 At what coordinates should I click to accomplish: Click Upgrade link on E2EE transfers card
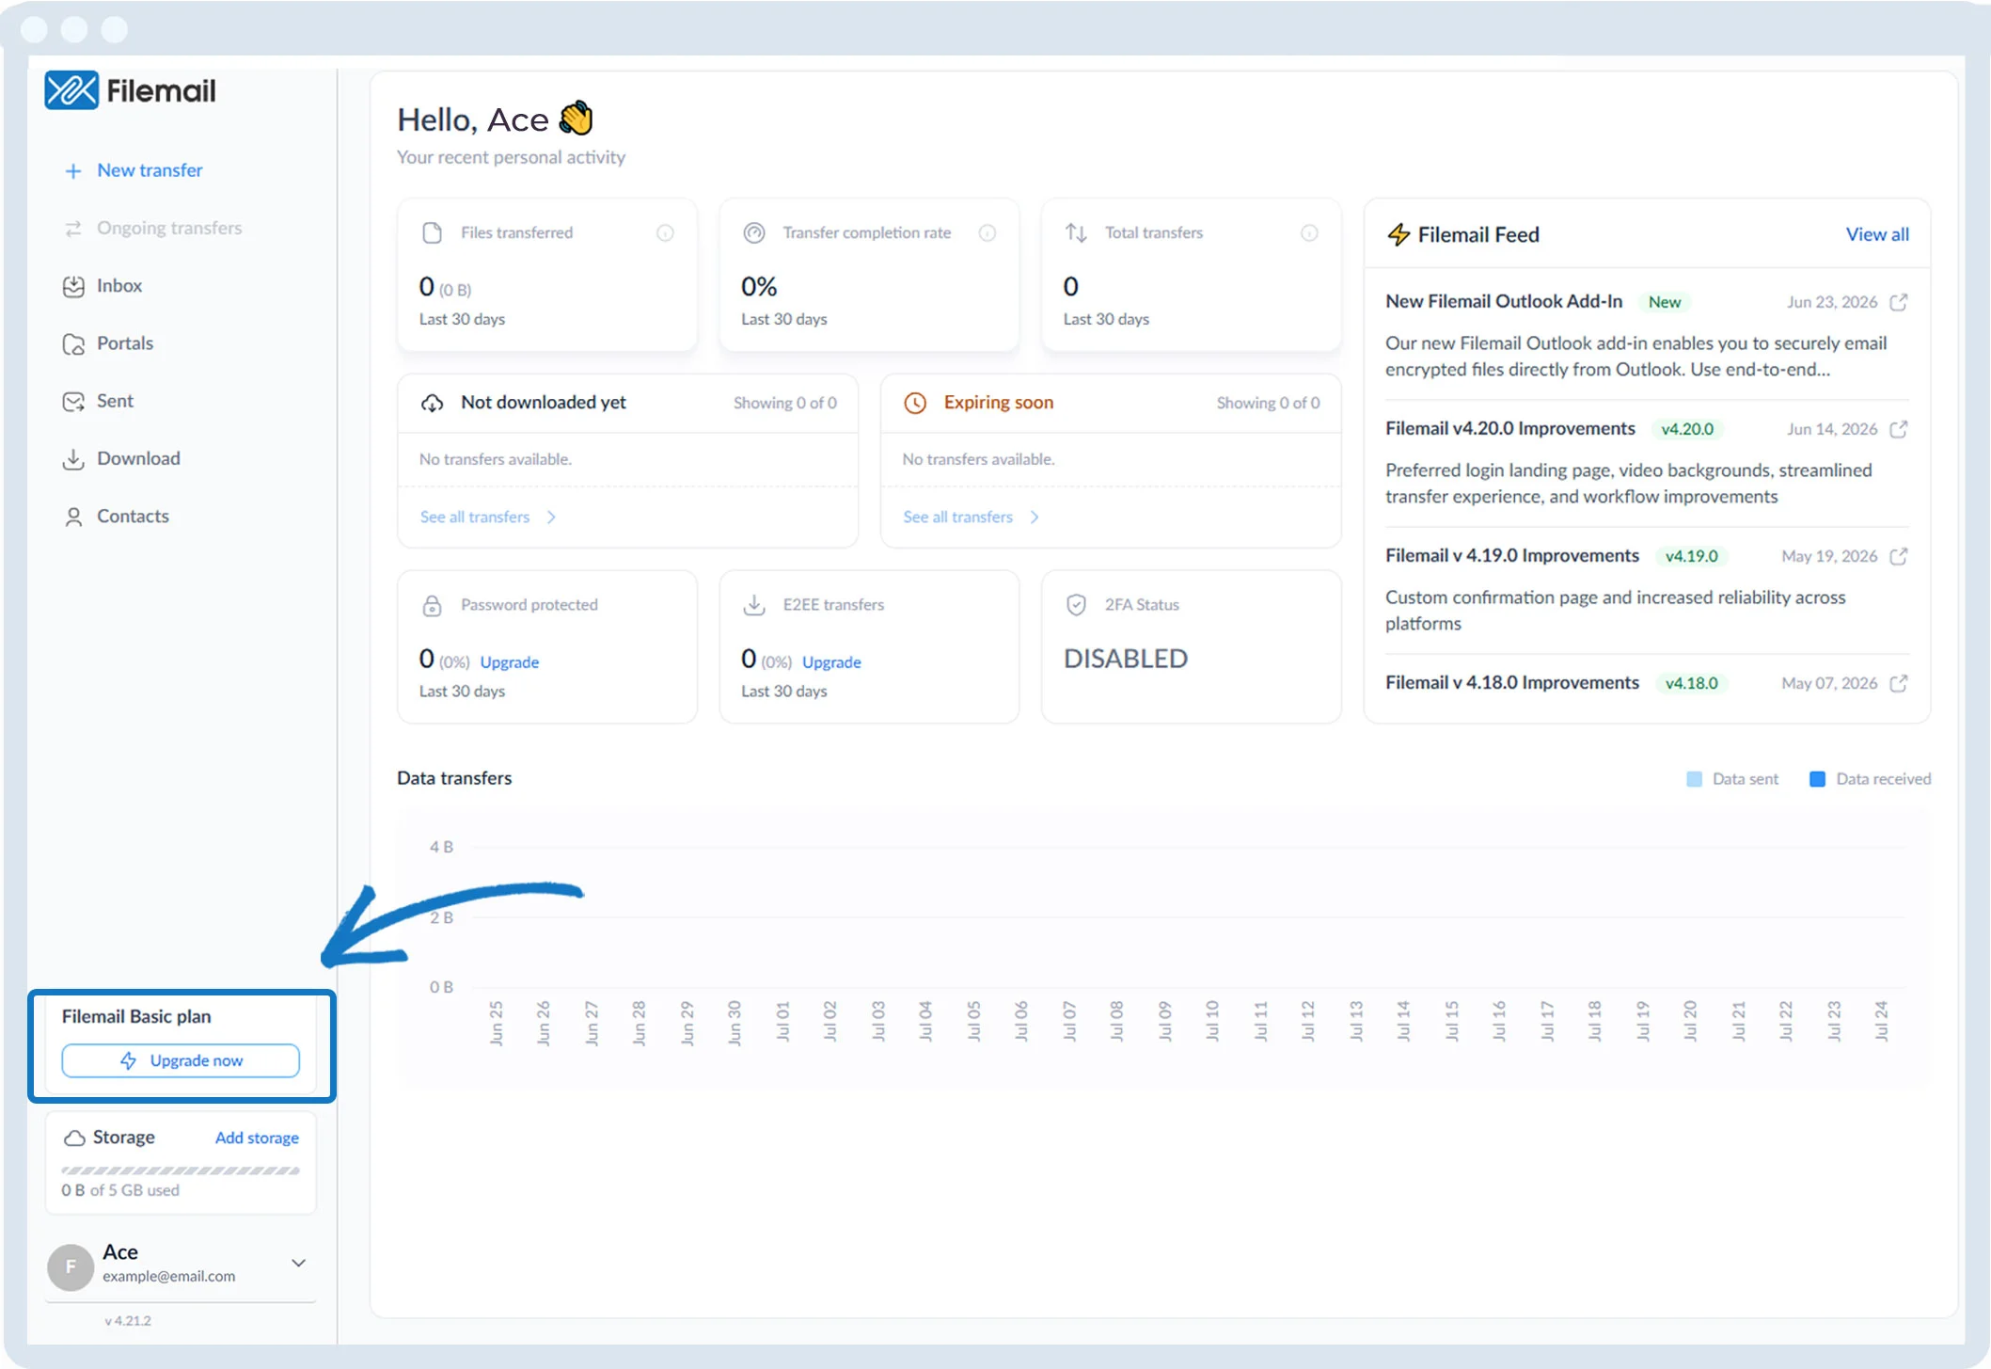tap(831, 661)
